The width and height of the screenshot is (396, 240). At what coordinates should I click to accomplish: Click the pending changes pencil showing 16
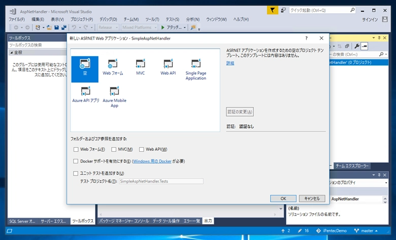click(303, 231)
